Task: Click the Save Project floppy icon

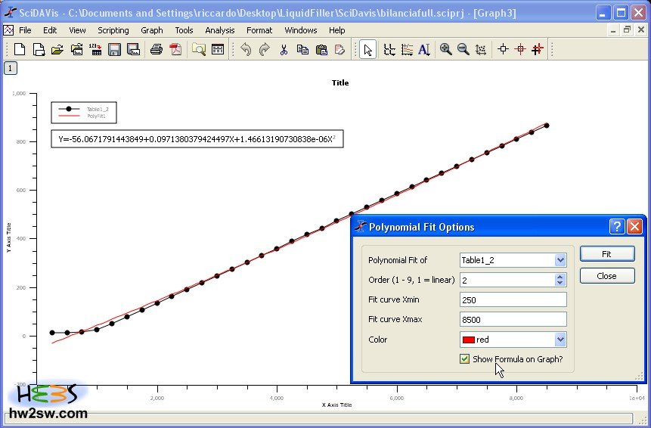Action: (115, 50)
